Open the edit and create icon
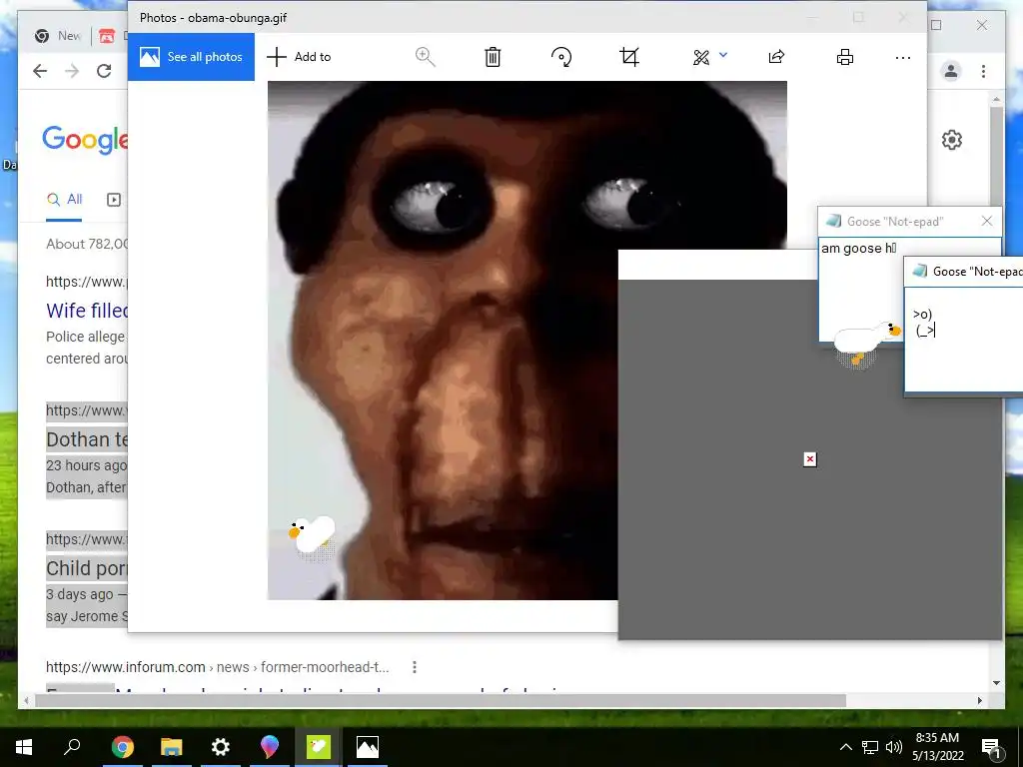 click(701, 57)
